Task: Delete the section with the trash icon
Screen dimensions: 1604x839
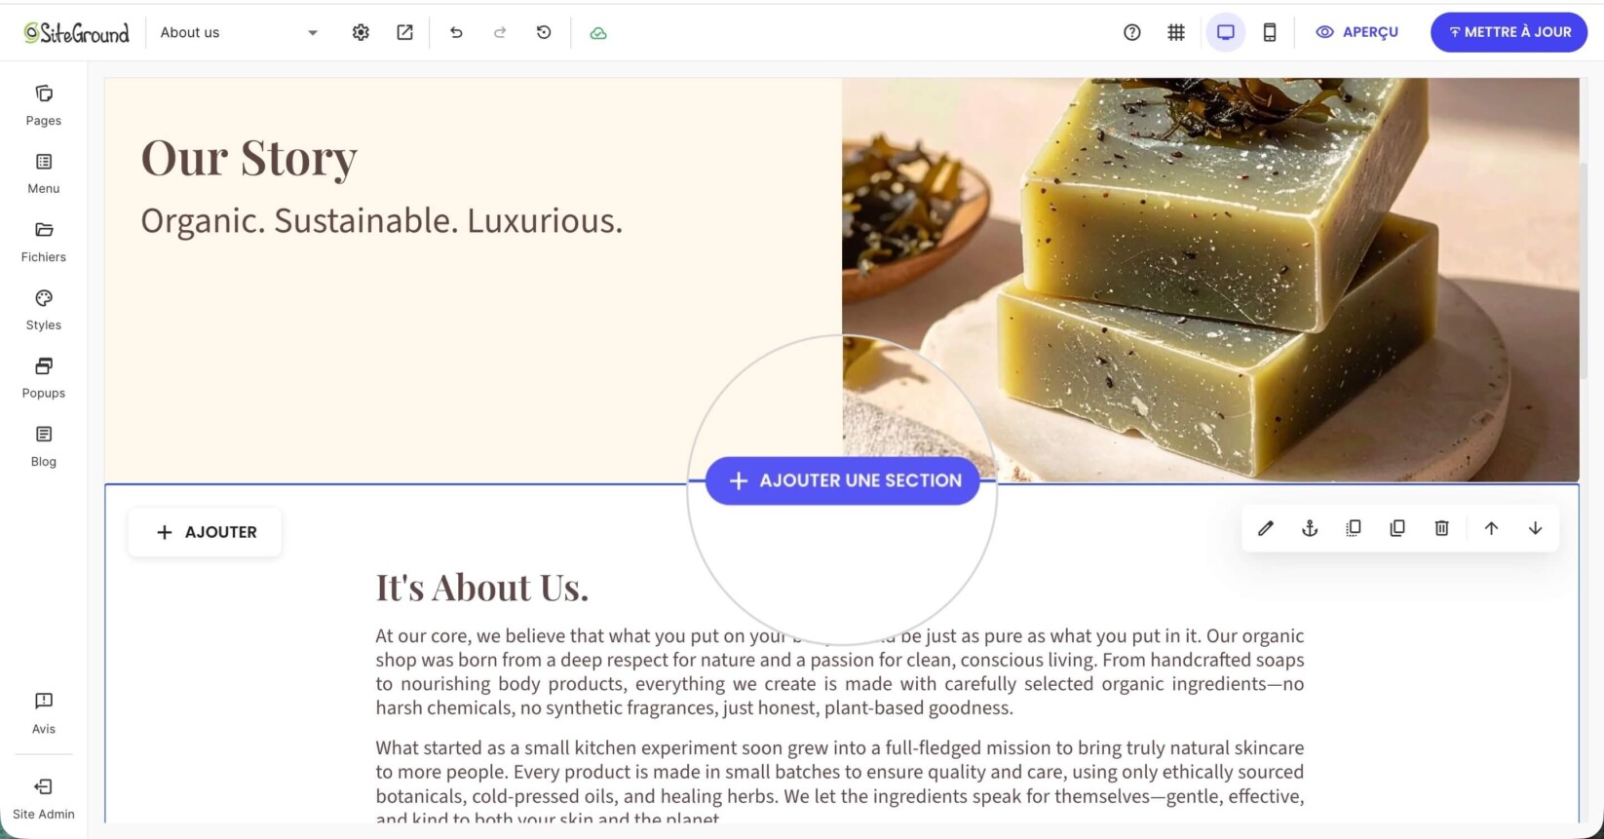Action: pos(1442,528)
